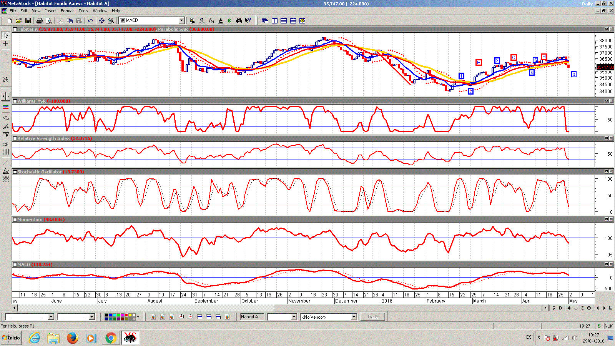Toggle the Relative Strength Index pane box
The width and height of the screenshot is (615, 346).
[15, 138]
